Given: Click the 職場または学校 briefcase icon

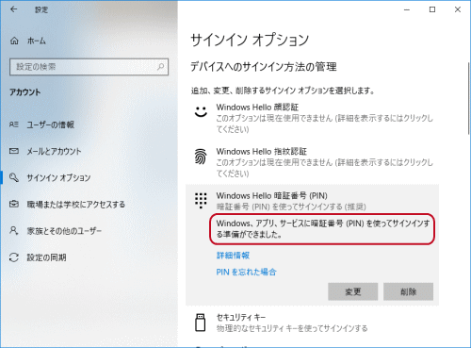Looking at the screenshot, I should pos(14,204).
